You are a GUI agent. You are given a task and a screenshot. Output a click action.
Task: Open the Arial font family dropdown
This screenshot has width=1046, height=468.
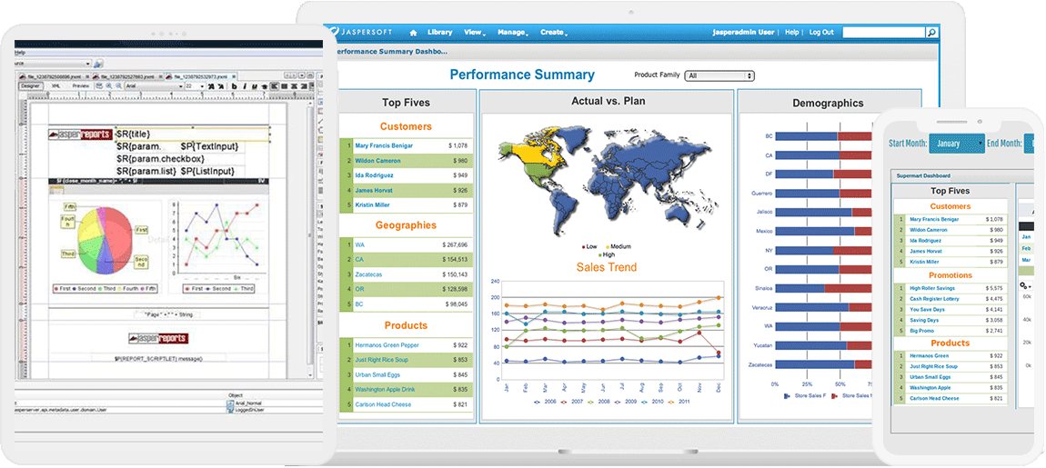click(154, 86)
